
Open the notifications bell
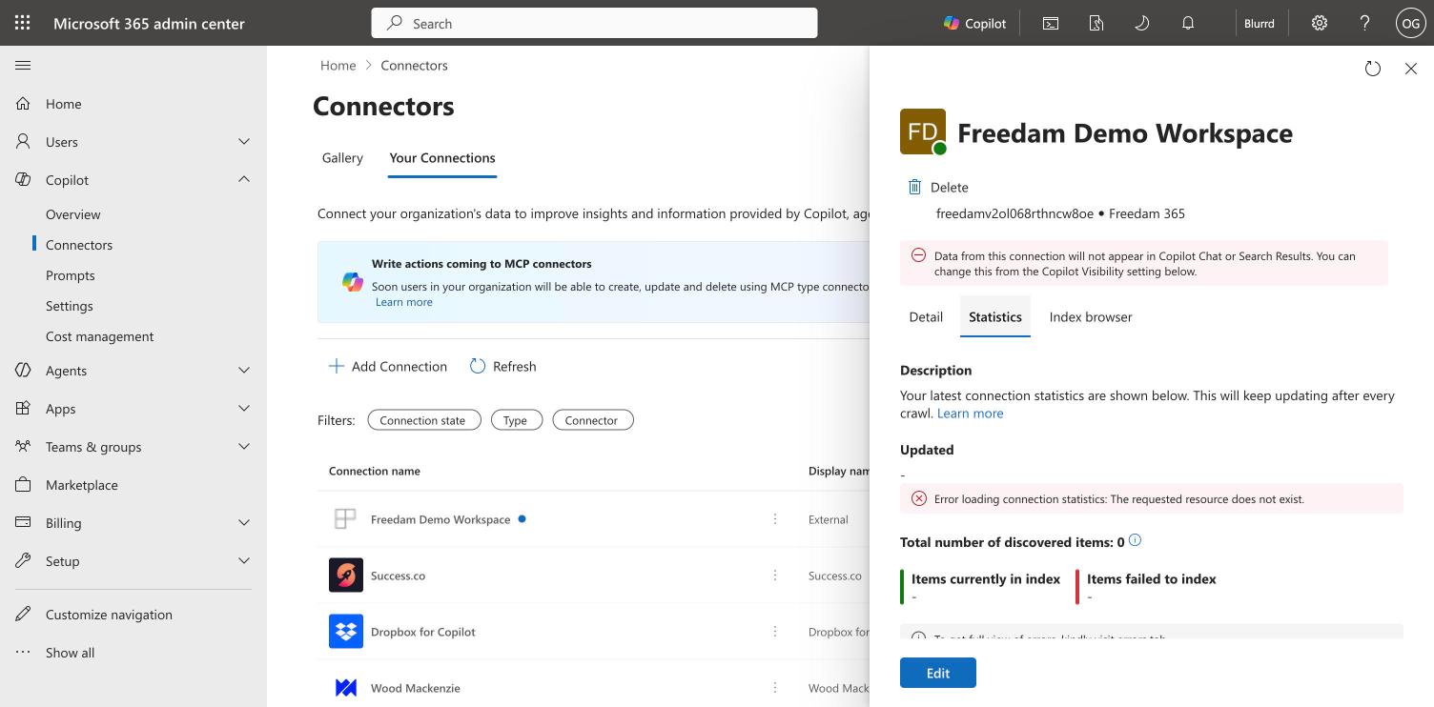coord(1188,23)
